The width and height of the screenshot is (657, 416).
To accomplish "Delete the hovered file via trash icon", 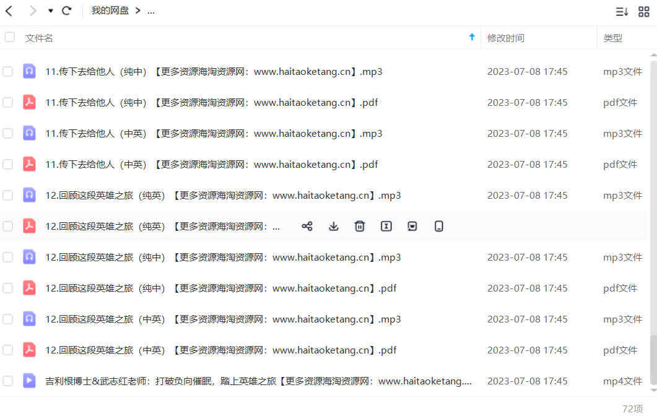I will pos(360,226).
